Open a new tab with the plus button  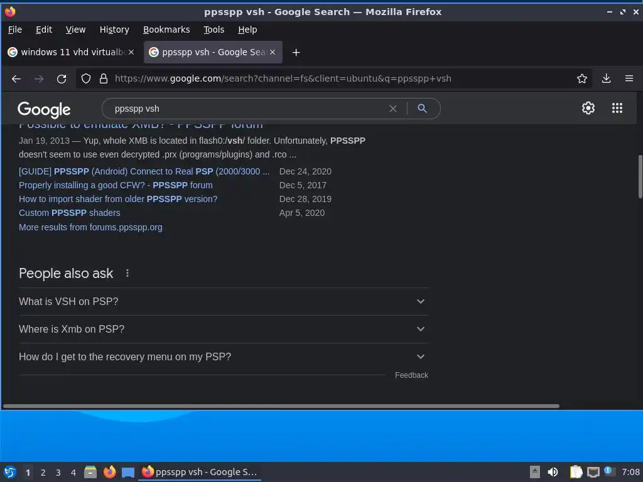(x=296, y=53)
